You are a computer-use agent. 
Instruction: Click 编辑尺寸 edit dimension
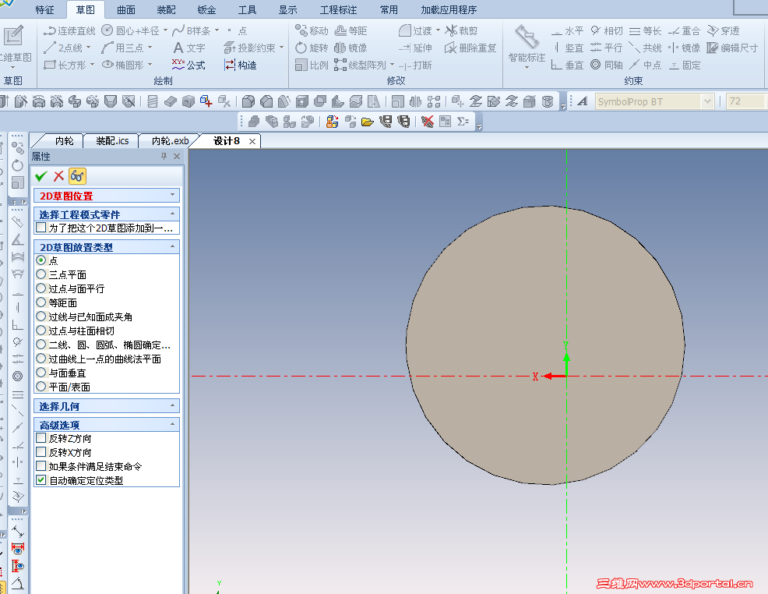point(732,48)
